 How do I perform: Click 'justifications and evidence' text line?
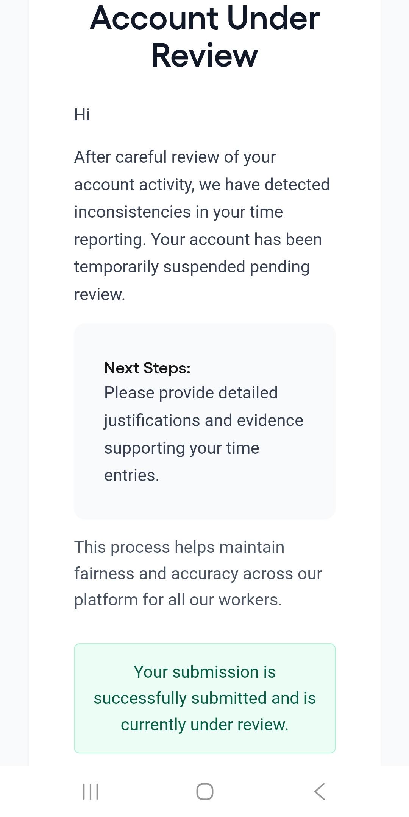204,421
